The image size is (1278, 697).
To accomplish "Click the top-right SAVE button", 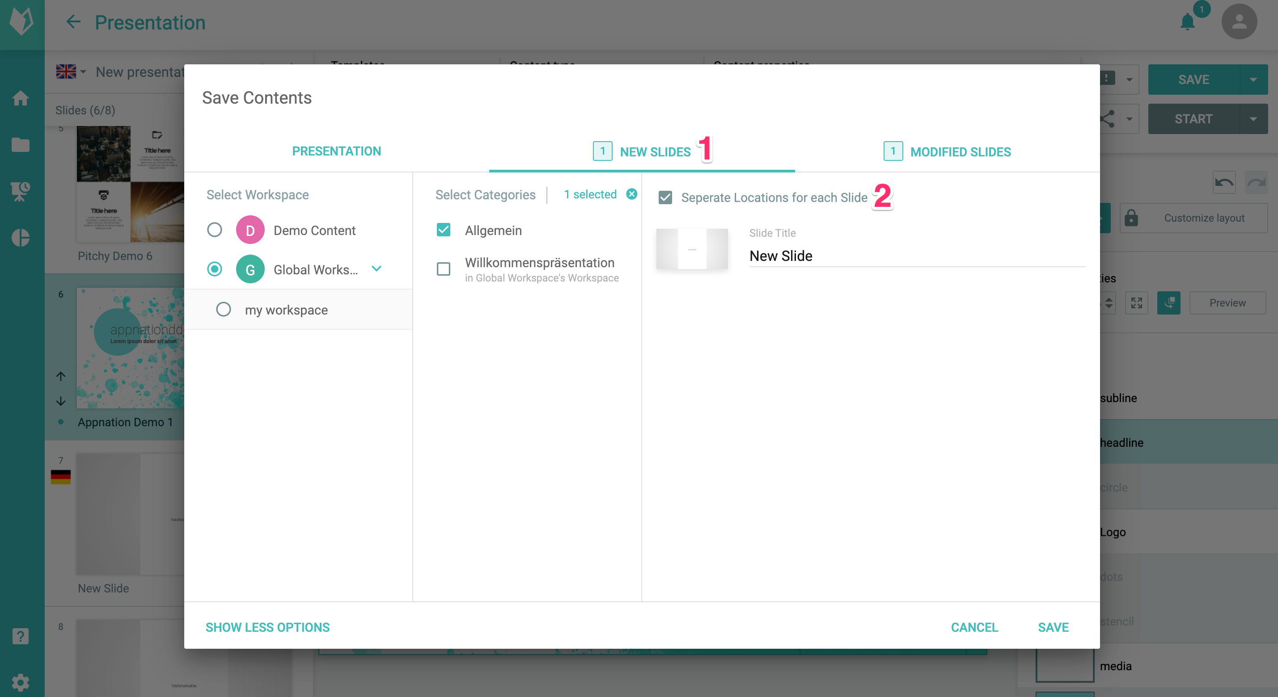I will pos(1193,80).
